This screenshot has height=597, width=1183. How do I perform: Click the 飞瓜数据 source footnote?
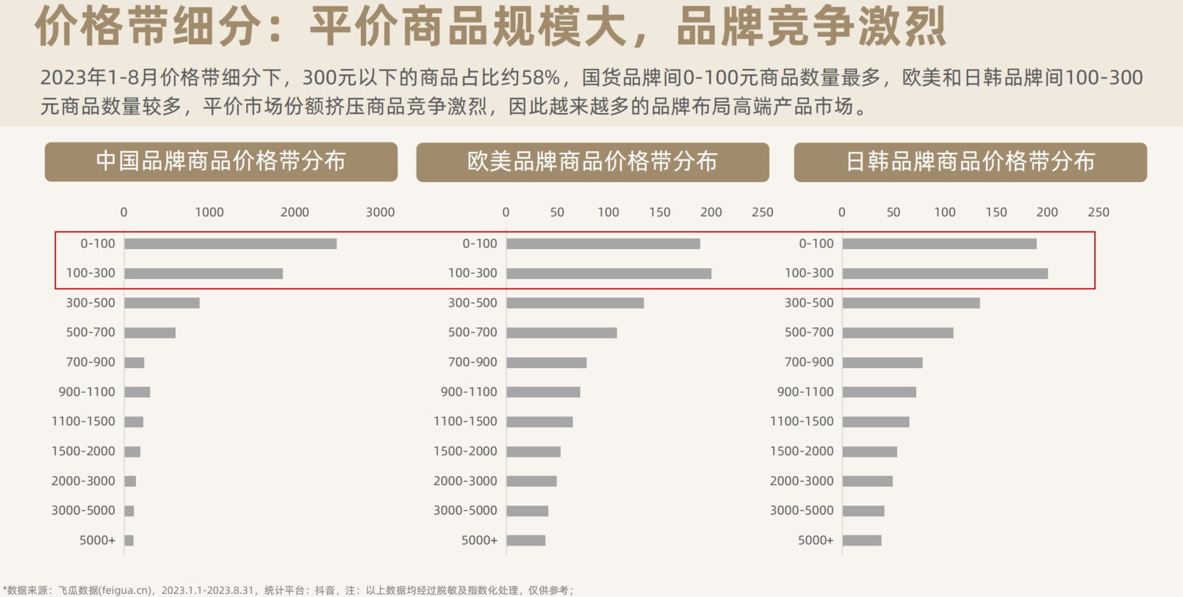pyautogui.click(x=288, y=590)
